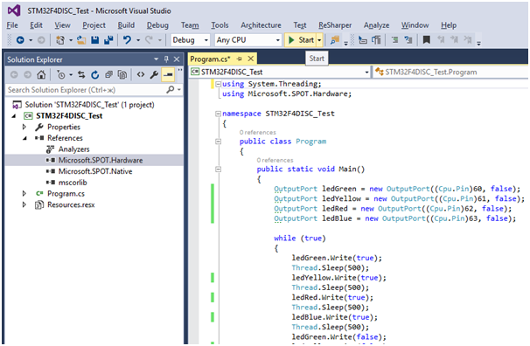
Task: Open the ReSharper menu
Action: 335,25
